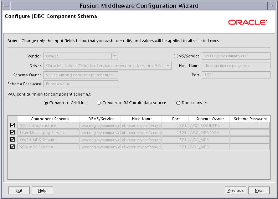Viewport: 278px width, 199px height.
Task: Select the User Messaging Service name cell
Action: pyautogui.click(x=48, y=133)
